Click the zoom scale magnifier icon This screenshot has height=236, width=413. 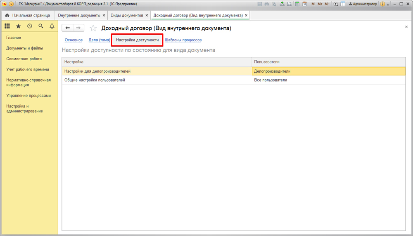[x=336, y=4]
